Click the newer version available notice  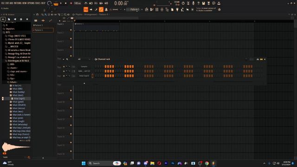206,9
